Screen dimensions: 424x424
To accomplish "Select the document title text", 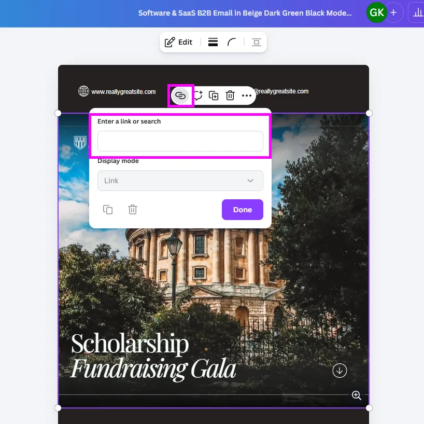I will [x=245, y=13].
